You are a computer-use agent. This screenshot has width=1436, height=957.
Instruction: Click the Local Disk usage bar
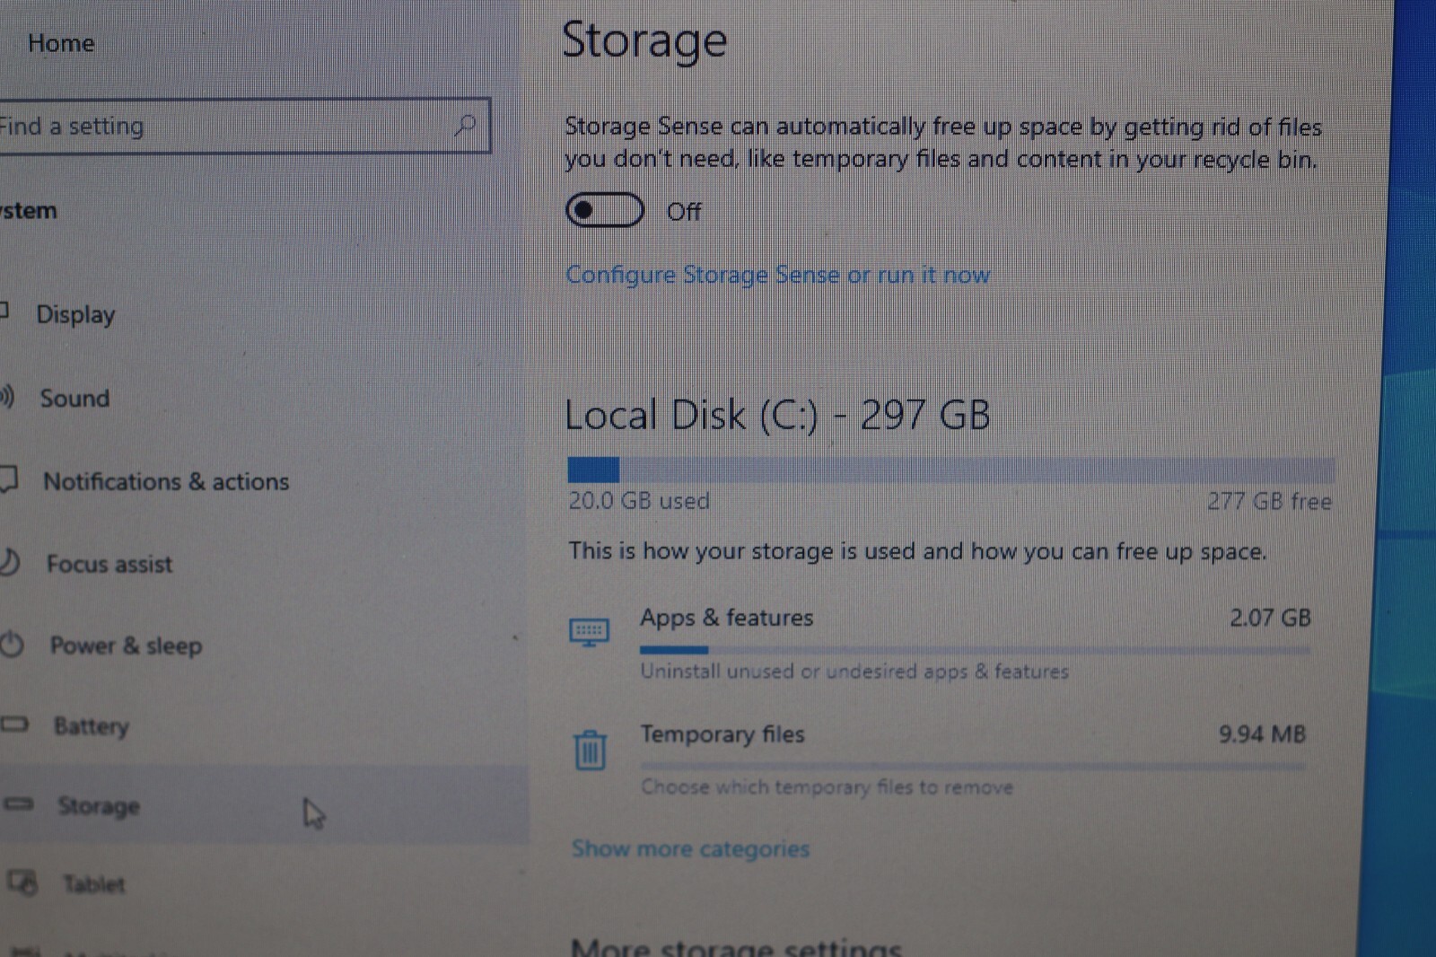coord(950,470)
